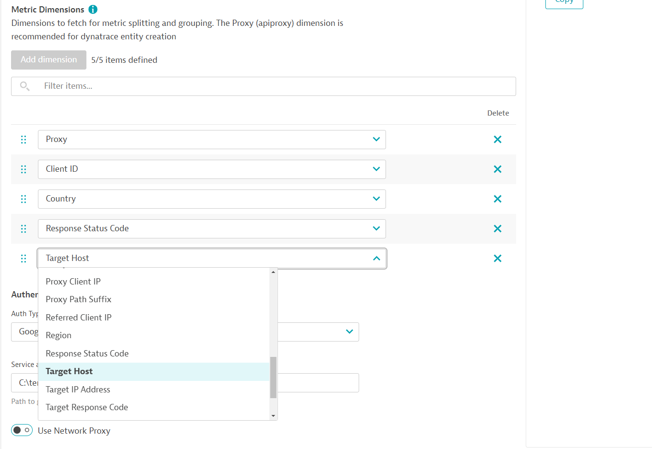Image resolution: width=652 pixels, height=449 pixels.
Task: Click the dropdown list scrollbar thumb
Action: pyautogui.click(x=273, y=378)
